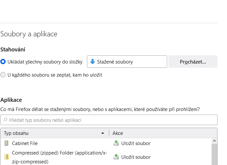The height and width of the screenshot is (165, 227).
Task: Click the save icon in the Compressed Folder row
Action: [116, 157]
